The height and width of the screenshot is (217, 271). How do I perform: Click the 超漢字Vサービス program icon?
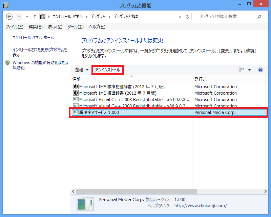(x=76, y=113)
